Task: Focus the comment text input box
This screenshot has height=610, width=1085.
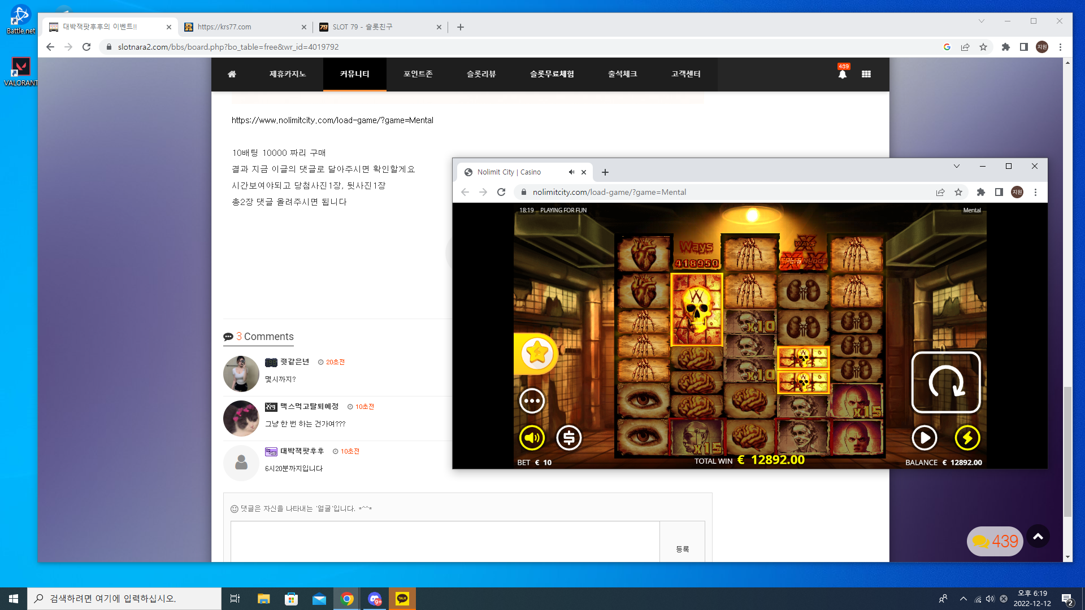Action: 445,542
